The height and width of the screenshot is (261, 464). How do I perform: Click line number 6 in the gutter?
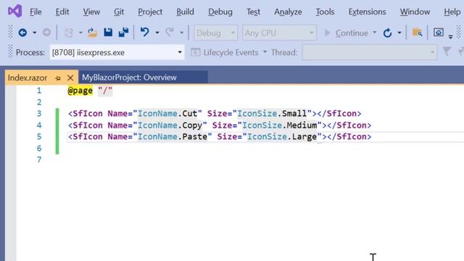(x=39, y=148)
